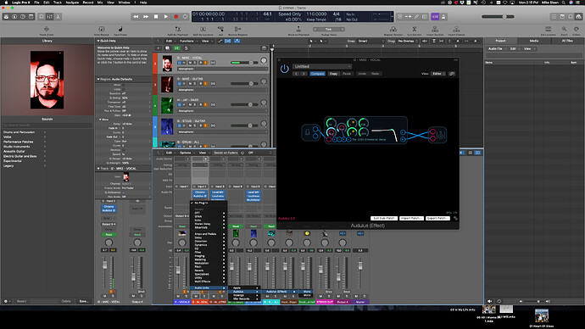Select the MIKE - GUITAR track thumbnail
This screenshot has width=585, height=329.
pyautogui.click(x=167, y=84)
